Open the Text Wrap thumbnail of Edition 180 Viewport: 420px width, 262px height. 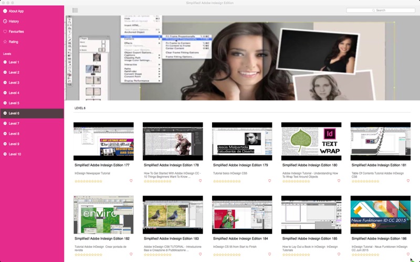tap(311, 141)
